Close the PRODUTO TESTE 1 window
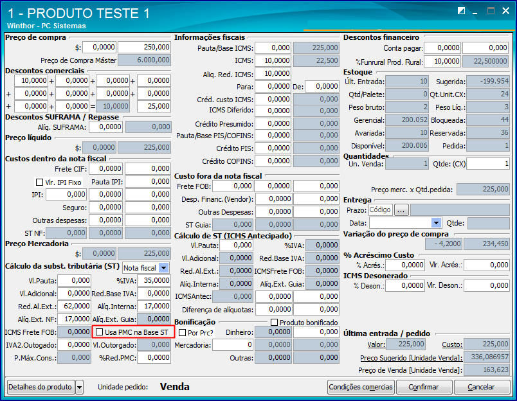Screen dimensions: 517x401 (506, 11)
